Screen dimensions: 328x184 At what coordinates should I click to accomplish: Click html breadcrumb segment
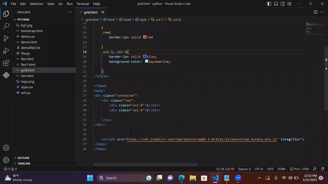tap(109, 19)
